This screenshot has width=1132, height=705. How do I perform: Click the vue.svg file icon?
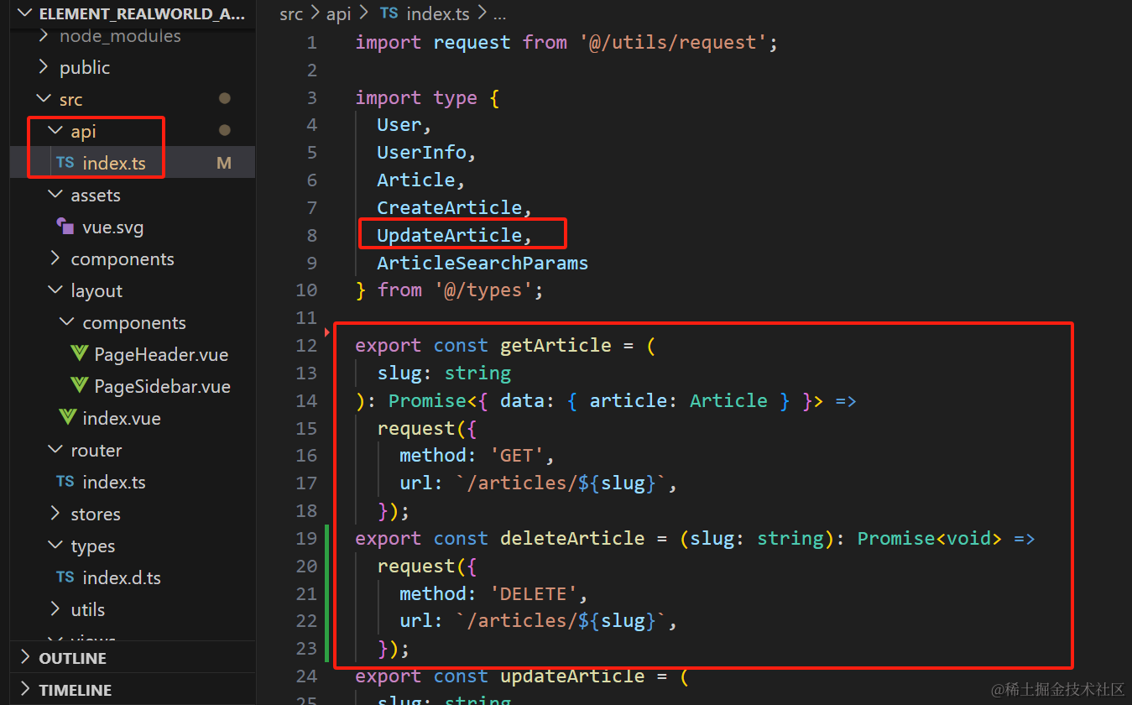click(x=65, y=226)
